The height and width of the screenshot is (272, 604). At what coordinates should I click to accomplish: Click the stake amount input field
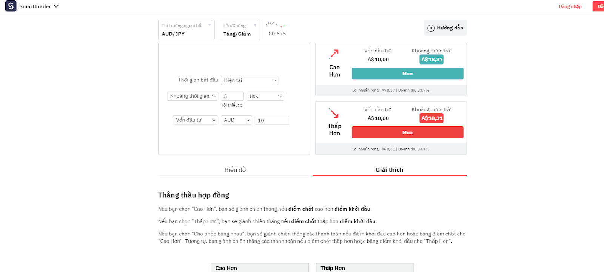point(272,120)
